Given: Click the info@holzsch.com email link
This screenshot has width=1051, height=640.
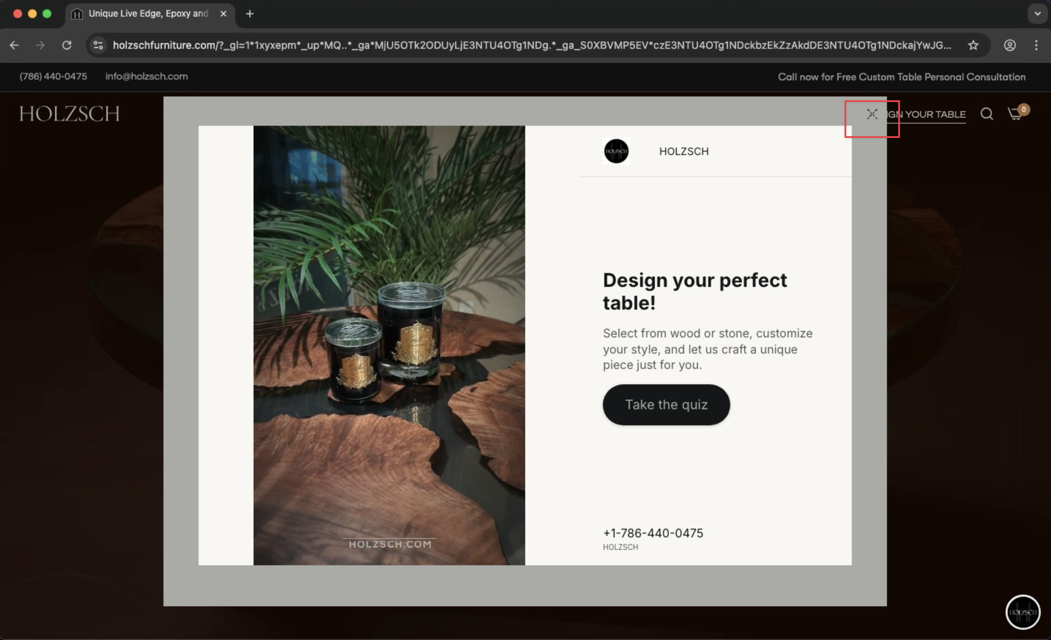Looking at the screenshot, I should [146, 76].
